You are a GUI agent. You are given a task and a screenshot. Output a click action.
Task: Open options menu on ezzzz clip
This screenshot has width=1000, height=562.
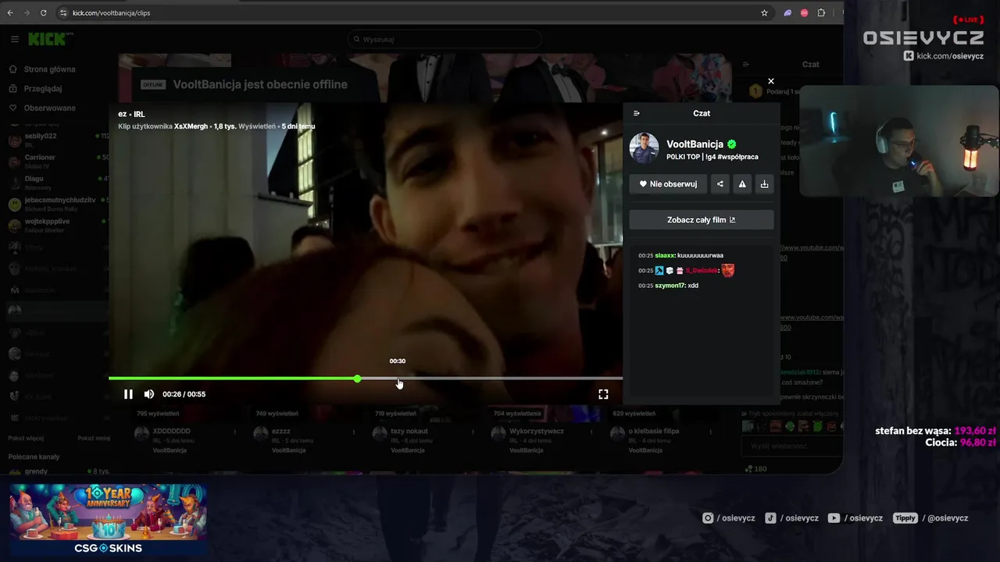354,432
